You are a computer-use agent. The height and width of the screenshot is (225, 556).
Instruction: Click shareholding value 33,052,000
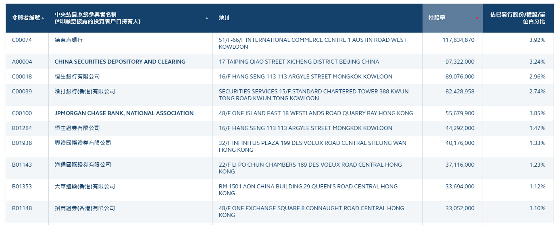point(460,208)
